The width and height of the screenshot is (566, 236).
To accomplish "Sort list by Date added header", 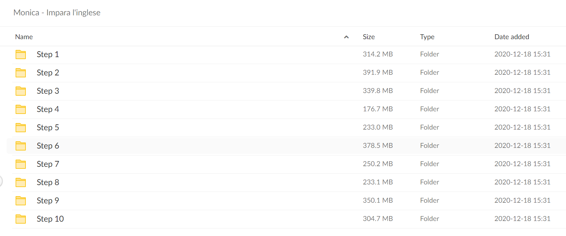I will click(x=512, y=37).
